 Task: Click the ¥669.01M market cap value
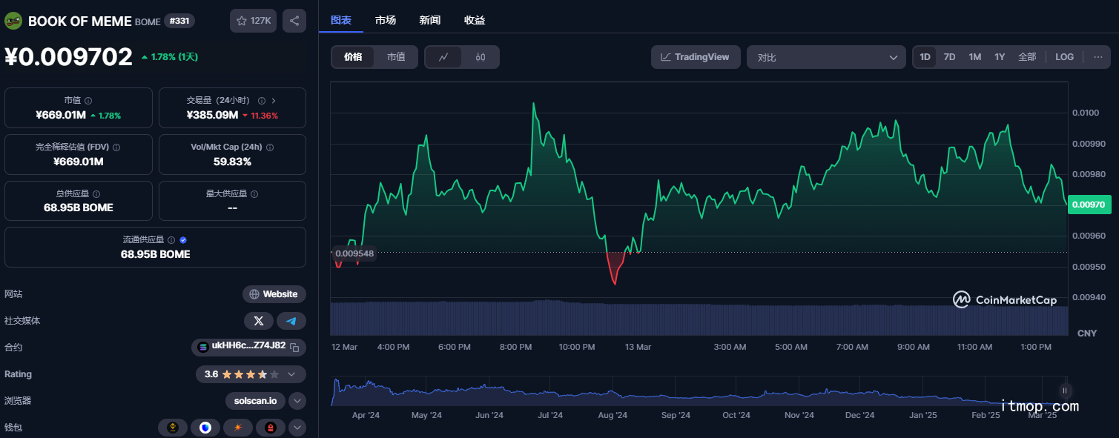pyautogui.click(x=60, y=116)
